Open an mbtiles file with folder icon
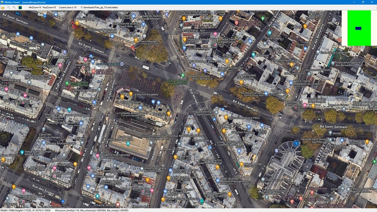377x212 pixels. (3, 8)
